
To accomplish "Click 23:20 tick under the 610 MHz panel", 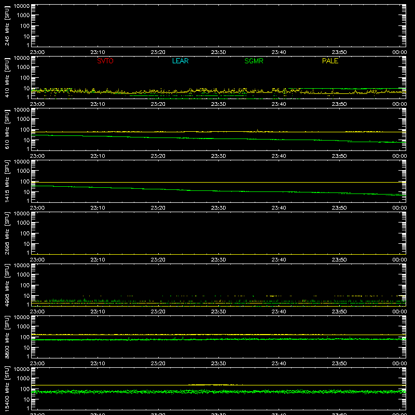I will (158, 156).
